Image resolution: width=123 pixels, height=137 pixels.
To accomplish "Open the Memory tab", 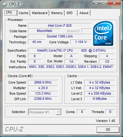I will coord(57,13).
